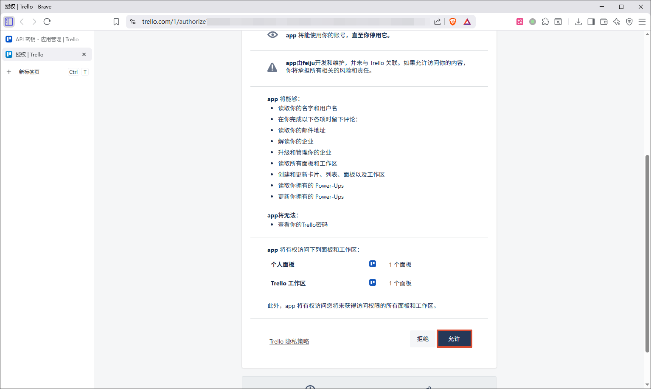Click the scrollbar down arrow
Screen dimensions: 651x389
647,385
